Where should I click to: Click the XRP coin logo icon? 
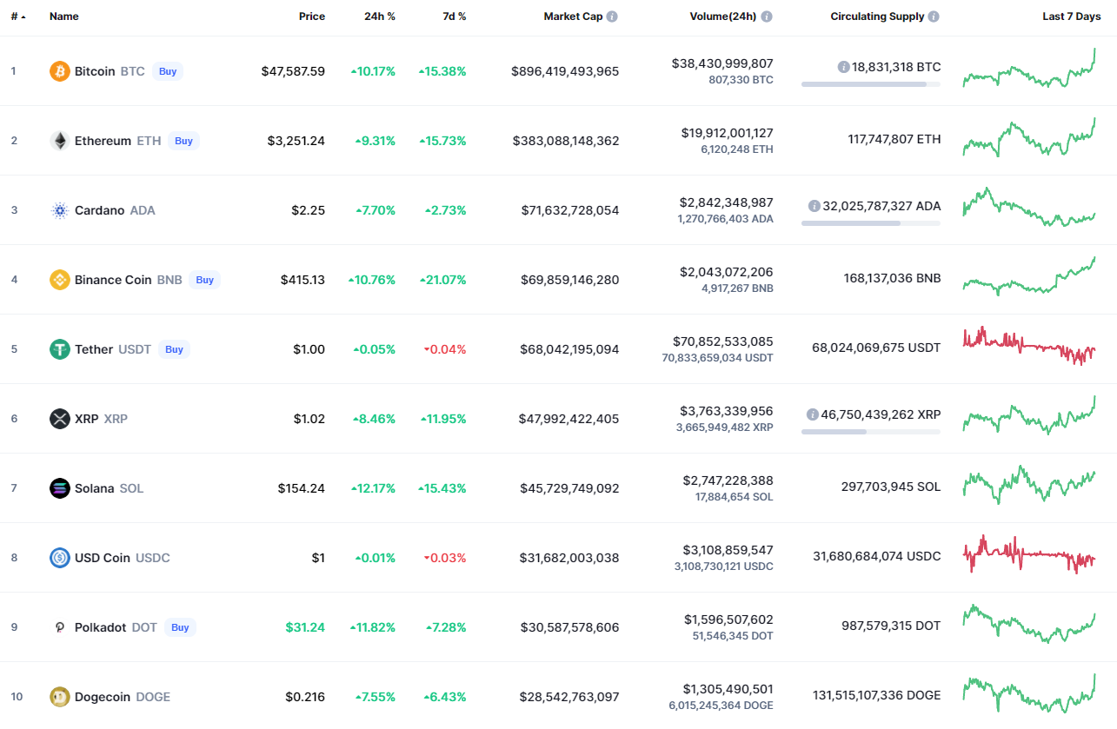click(x=60, y=419)
